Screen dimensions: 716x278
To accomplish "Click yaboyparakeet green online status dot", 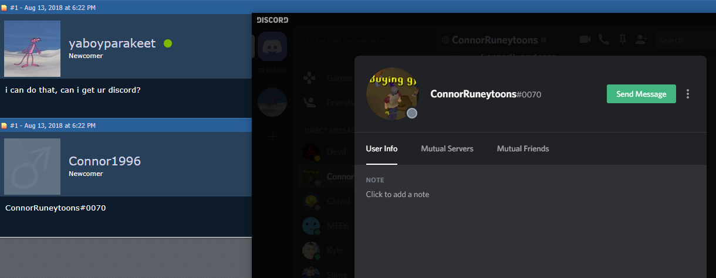I will (x=168, y=43).
